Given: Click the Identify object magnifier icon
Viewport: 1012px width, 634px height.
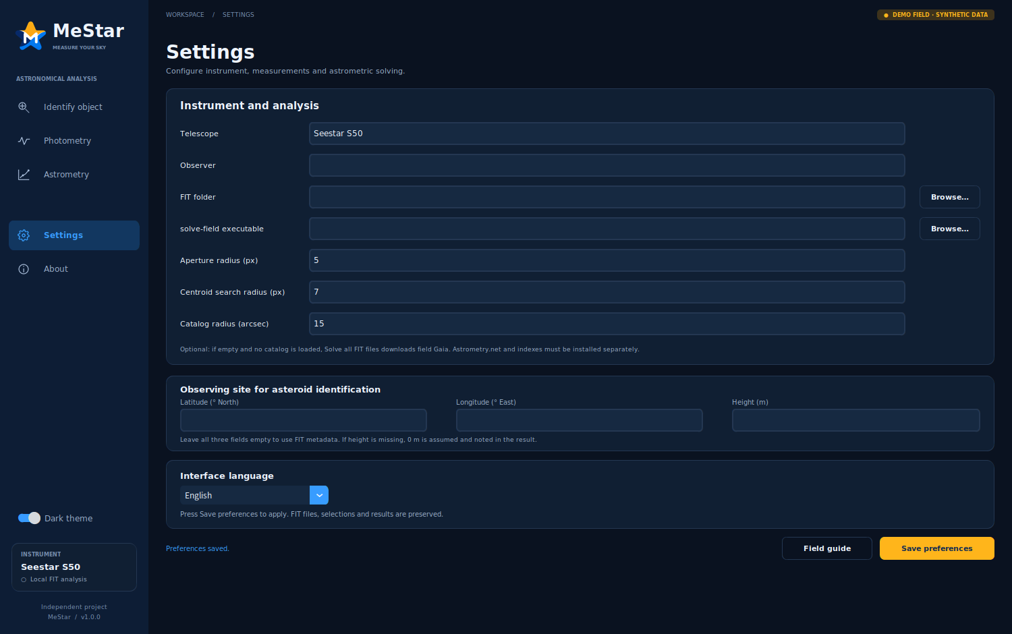Looking at the screenshot, I should pos(24,107).
